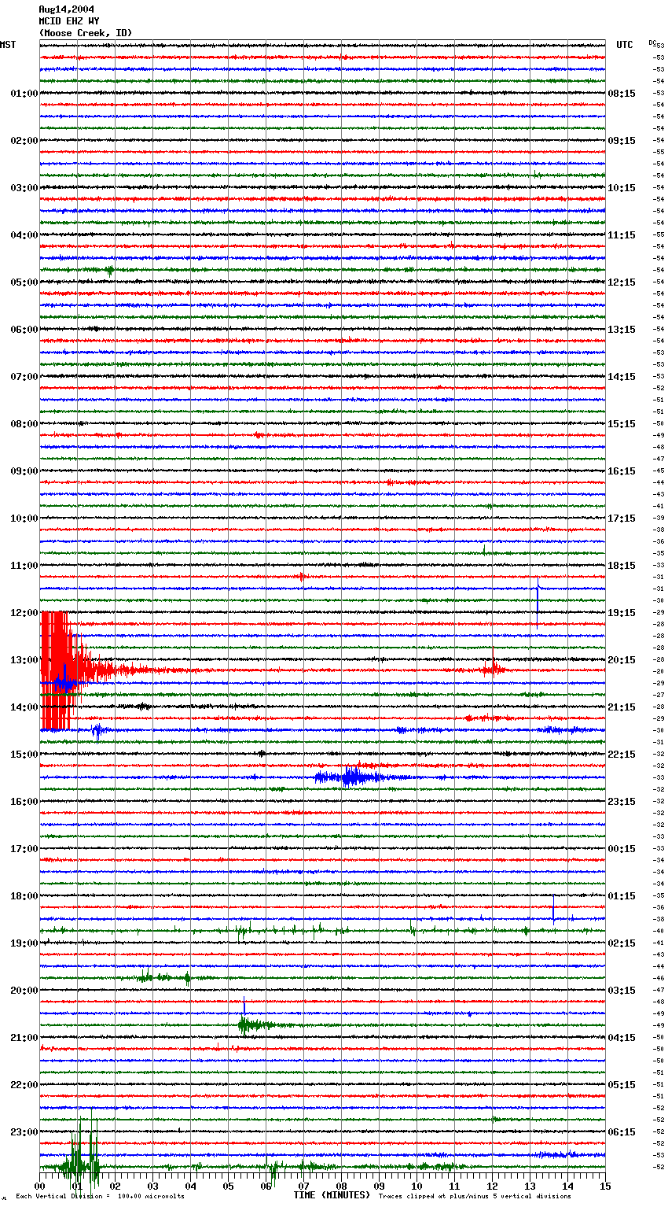Select the UTC time label "00:15"
The width and height of the screenshot is (668, 1207).
622,849
